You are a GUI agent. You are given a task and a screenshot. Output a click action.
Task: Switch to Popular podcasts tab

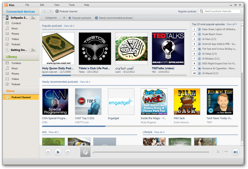(x=80, y=18)
